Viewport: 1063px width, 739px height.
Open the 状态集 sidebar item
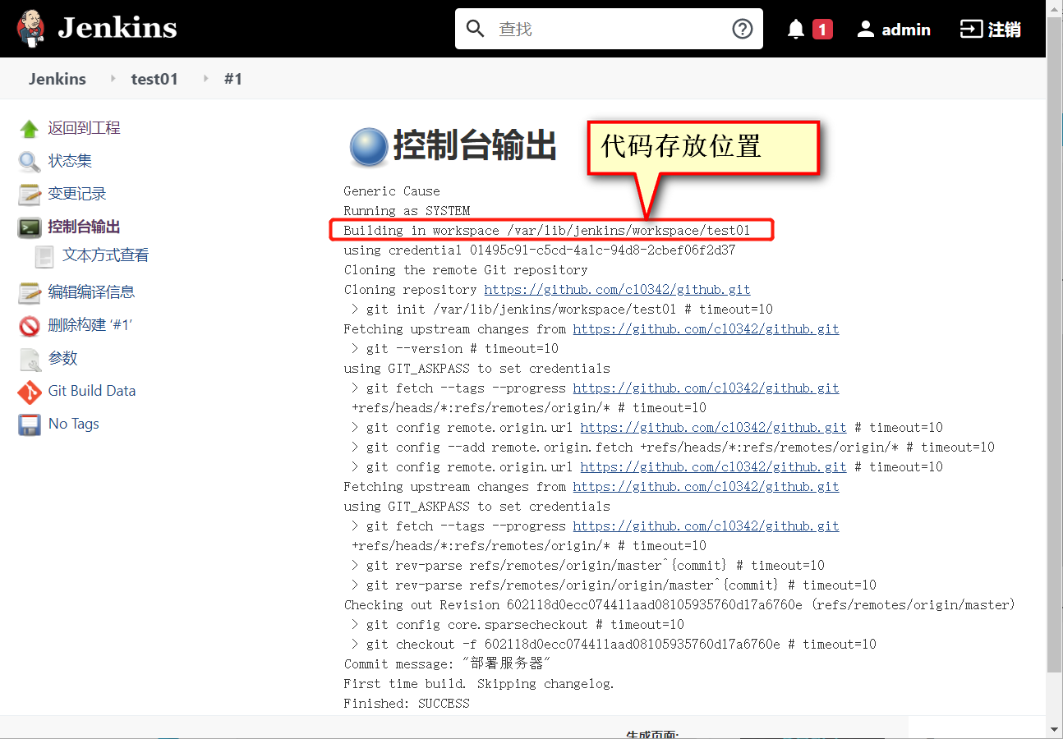point(70,161)
